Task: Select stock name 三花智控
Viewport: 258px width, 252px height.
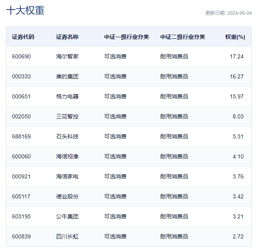Action: tap(67, 117)
